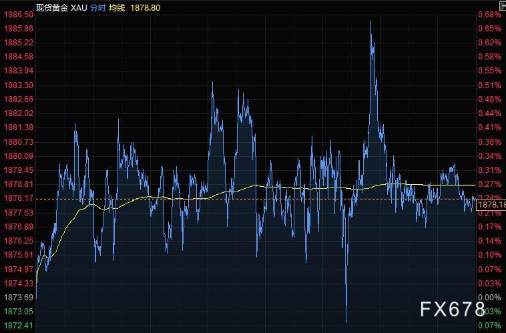Click the 1886.50 top price axis label
506x333 pixels.
tap(18, 14)
